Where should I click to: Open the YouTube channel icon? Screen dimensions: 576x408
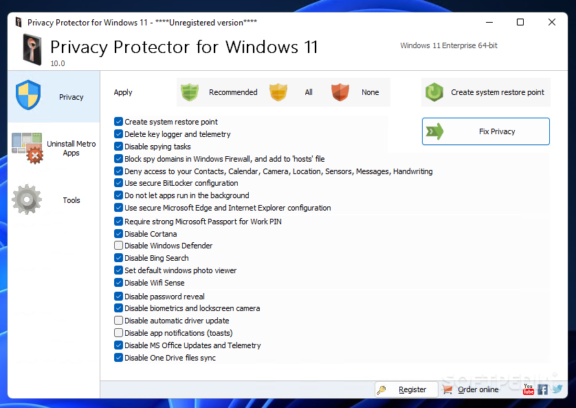529,389
